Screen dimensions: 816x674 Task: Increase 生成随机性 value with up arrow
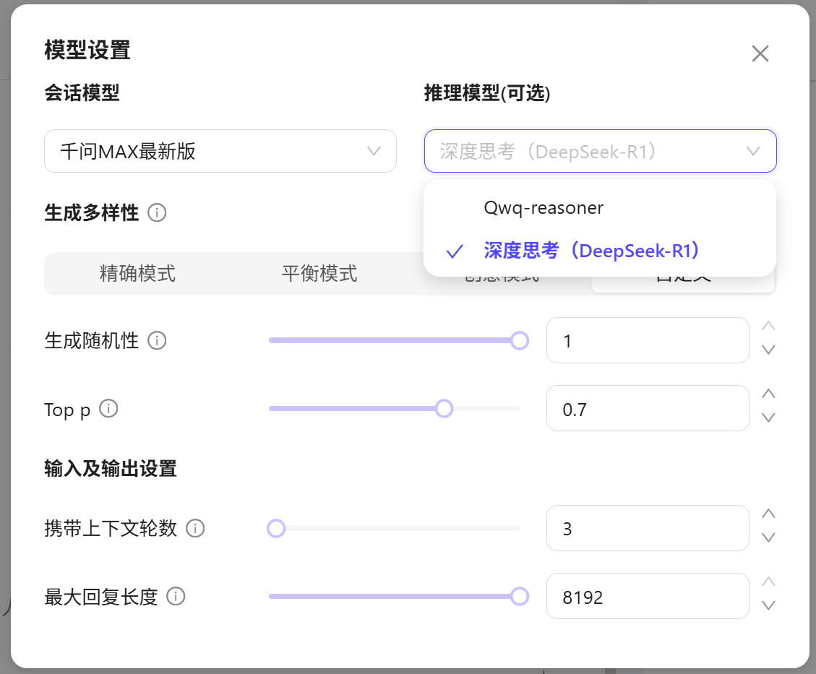pyautogui.click(x=768, y=326)
